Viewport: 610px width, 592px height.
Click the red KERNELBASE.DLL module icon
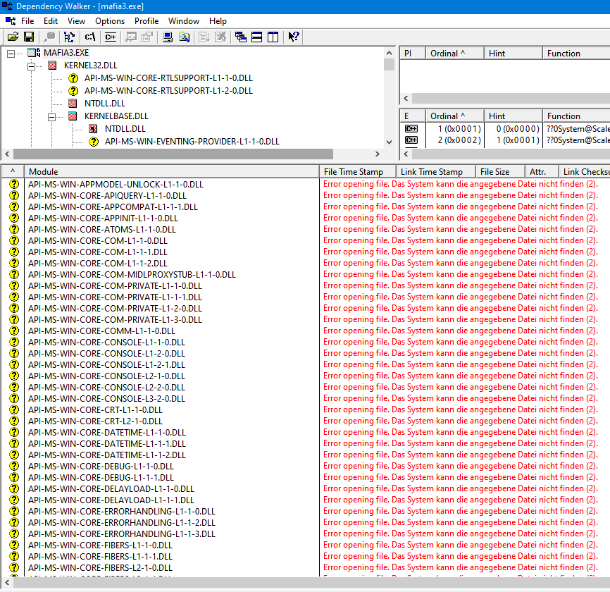pos(73,116)
